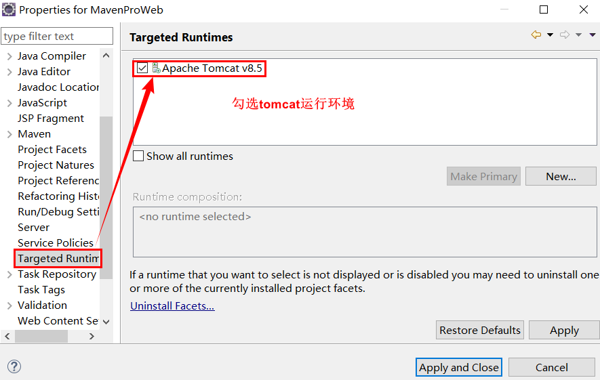This screenshot has height=380, width=600.
Task: Click the Eclipse properties window icon
Action: (x=9, y=9)
